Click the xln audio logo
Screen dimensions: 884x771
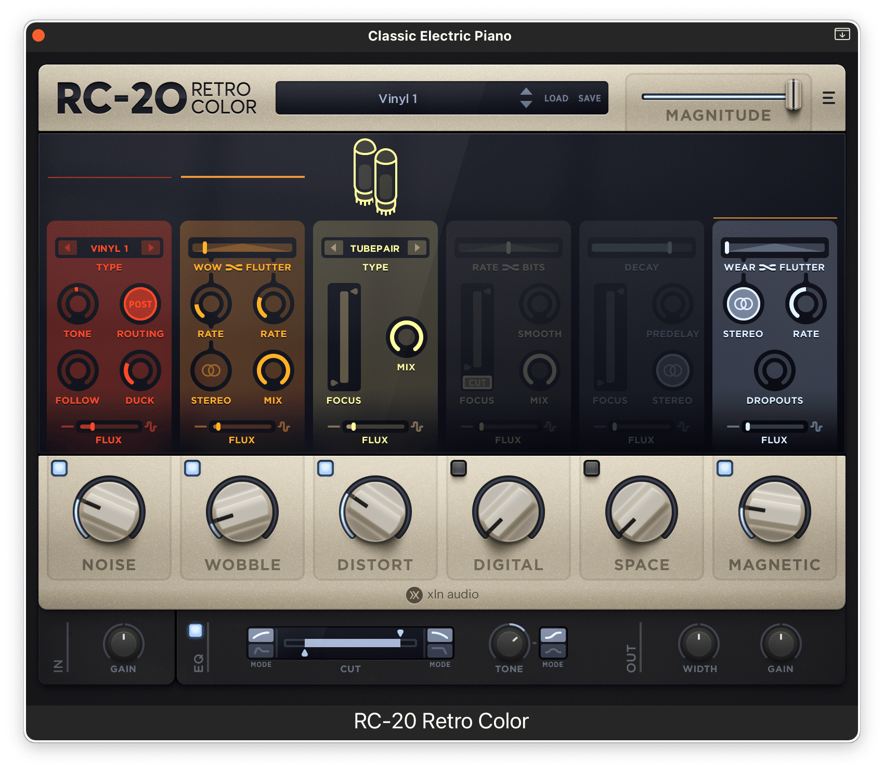pyautogui.click(x=443, y=595)
